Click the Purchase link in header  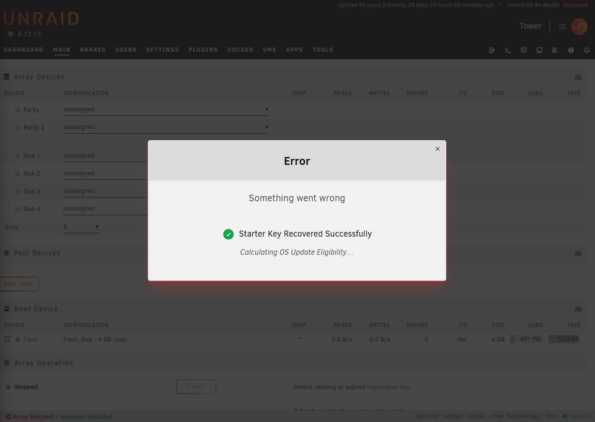pos(575,5)
